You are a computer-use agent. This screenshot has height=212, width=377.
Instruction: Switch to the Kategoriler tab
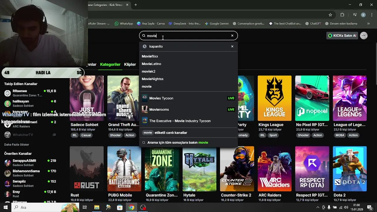coord(110,64)
